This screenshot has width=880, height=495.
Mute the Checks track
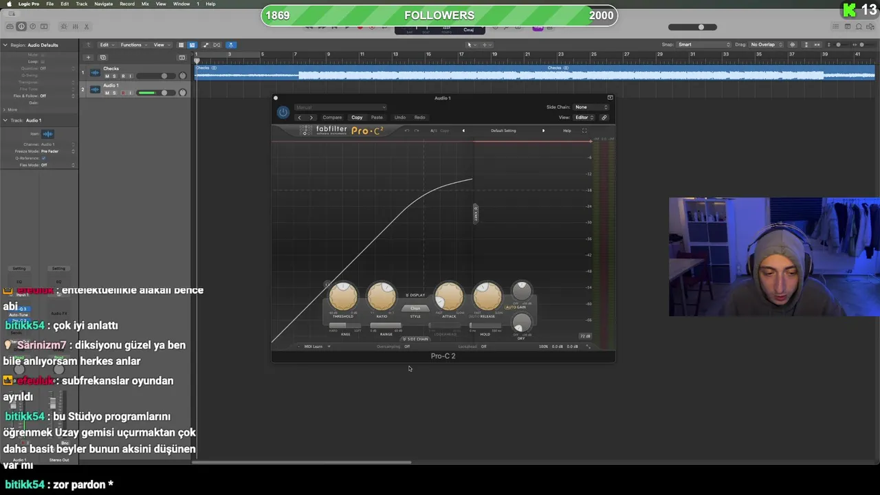coord(107,76)
